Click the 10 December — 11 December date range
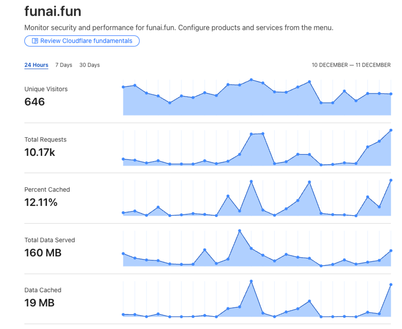 351,65
